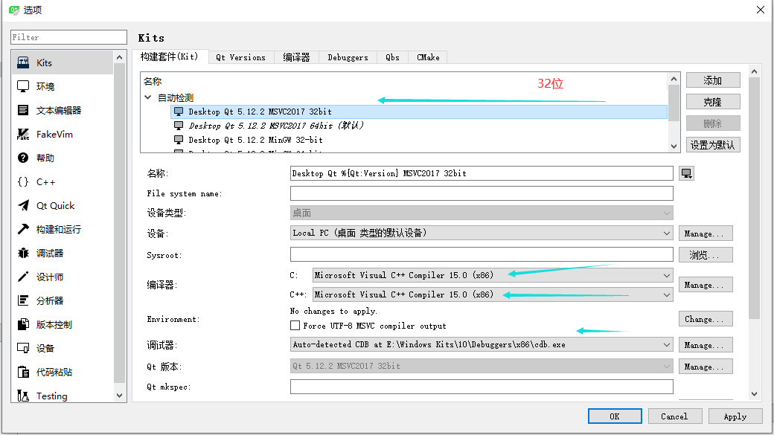This screenshot has height=435, width=774.
Task: Click Manage button next to Qt 版本
Action: coord(706,367)
